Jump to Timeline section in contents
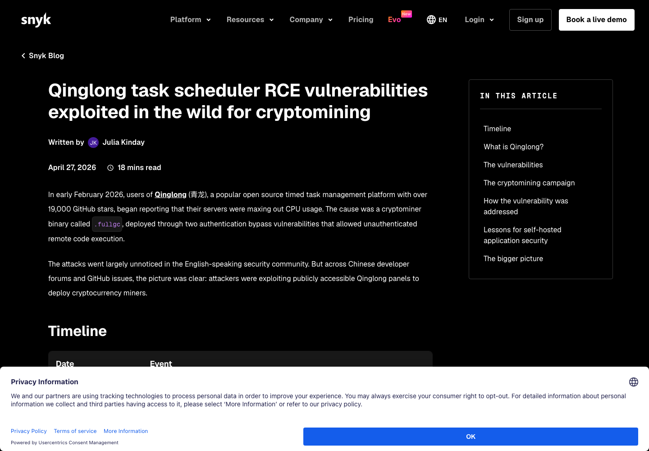 click(x=498, y=129)
